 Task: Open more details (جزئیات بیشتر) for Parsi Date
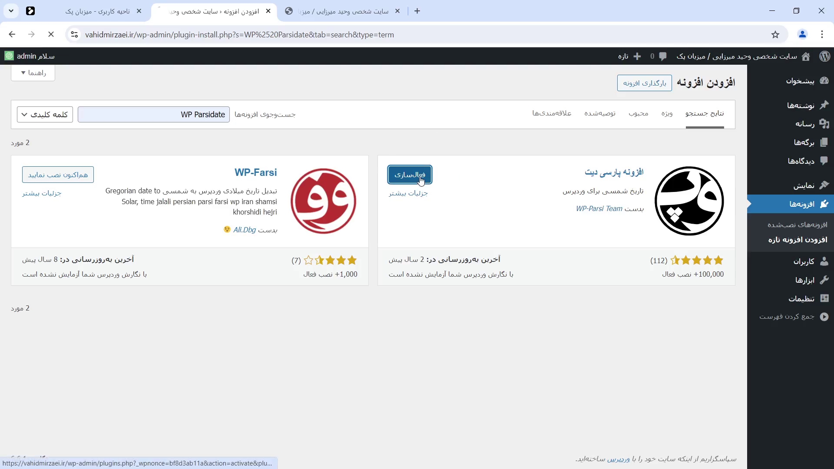408,193
